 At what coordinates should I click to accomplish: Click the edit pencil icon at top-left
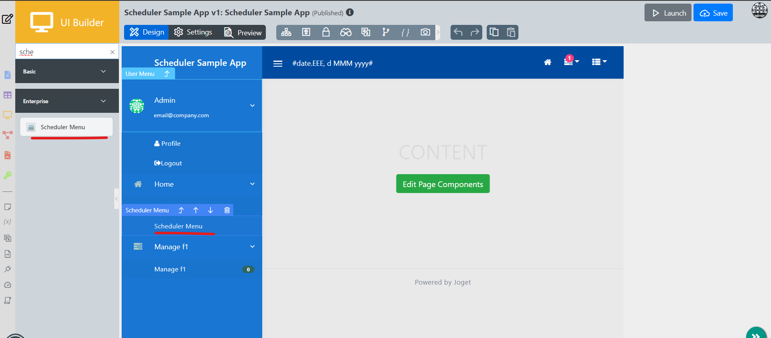coord(8,19)
